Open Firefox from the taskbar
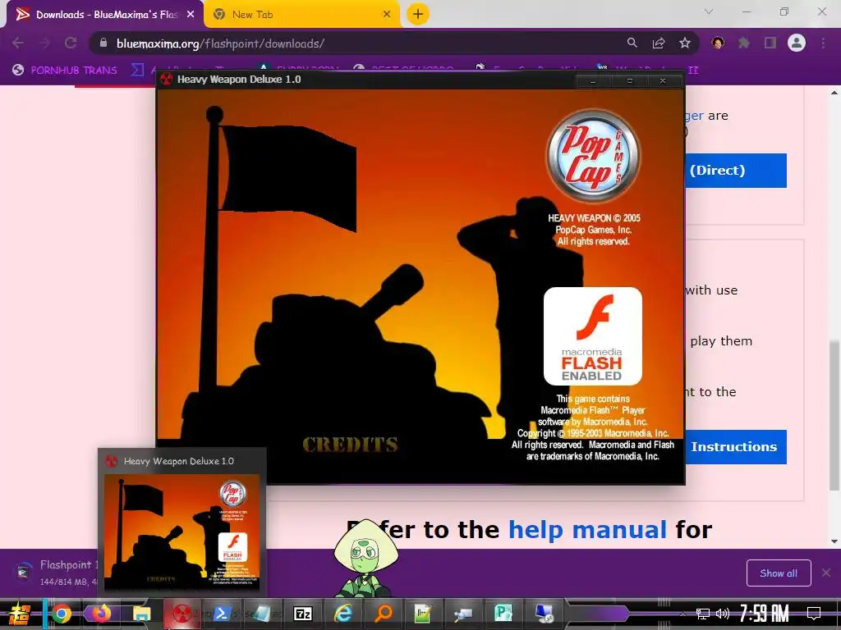This screenshot has height=630, width=841. coord(101,614)
